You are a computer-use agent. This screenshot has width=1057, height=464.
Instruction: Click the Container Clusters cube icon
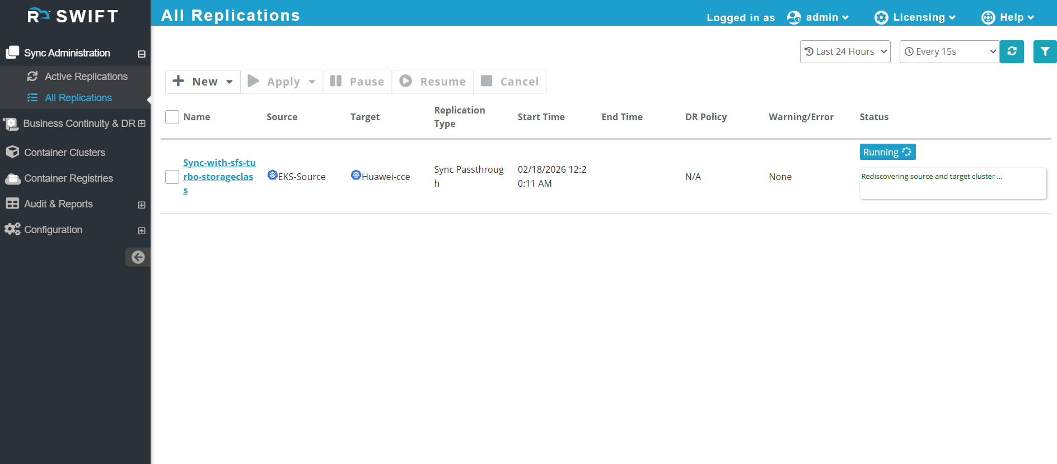[12, 152]
